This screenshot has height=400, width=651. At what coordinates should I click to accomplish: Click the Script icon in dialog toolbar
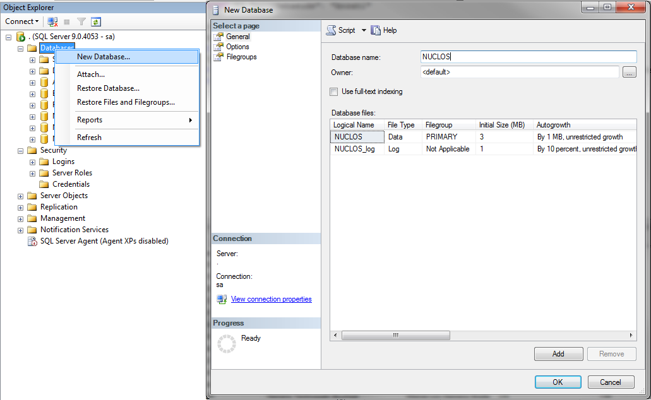(x=331, y=30)
